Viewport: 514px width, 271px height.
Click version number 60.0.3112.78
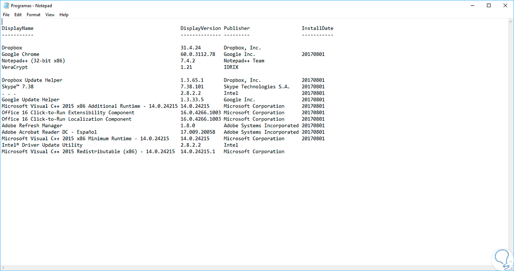tap(198, 54)
